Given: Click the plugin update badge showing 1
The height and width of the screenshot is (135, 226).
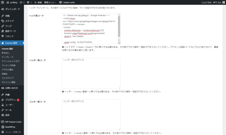Looking at the screenshot, I should pos(18,100).
